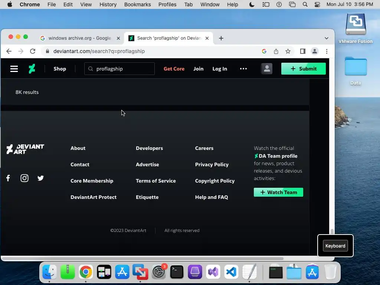Open the Help and FAQ footer link
Viewport: 380px width, 285px height.
click(x=211, y=197)
